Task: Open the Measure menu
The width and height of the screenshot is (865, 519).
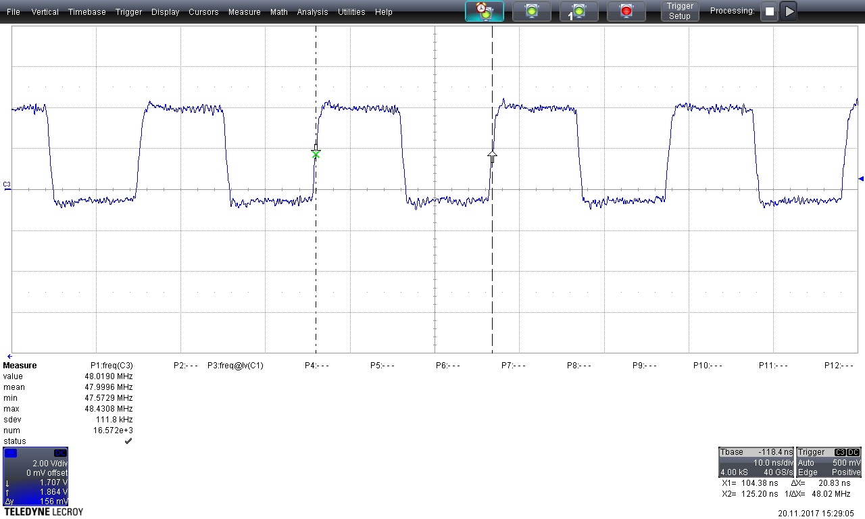Action: pos(244,11)
